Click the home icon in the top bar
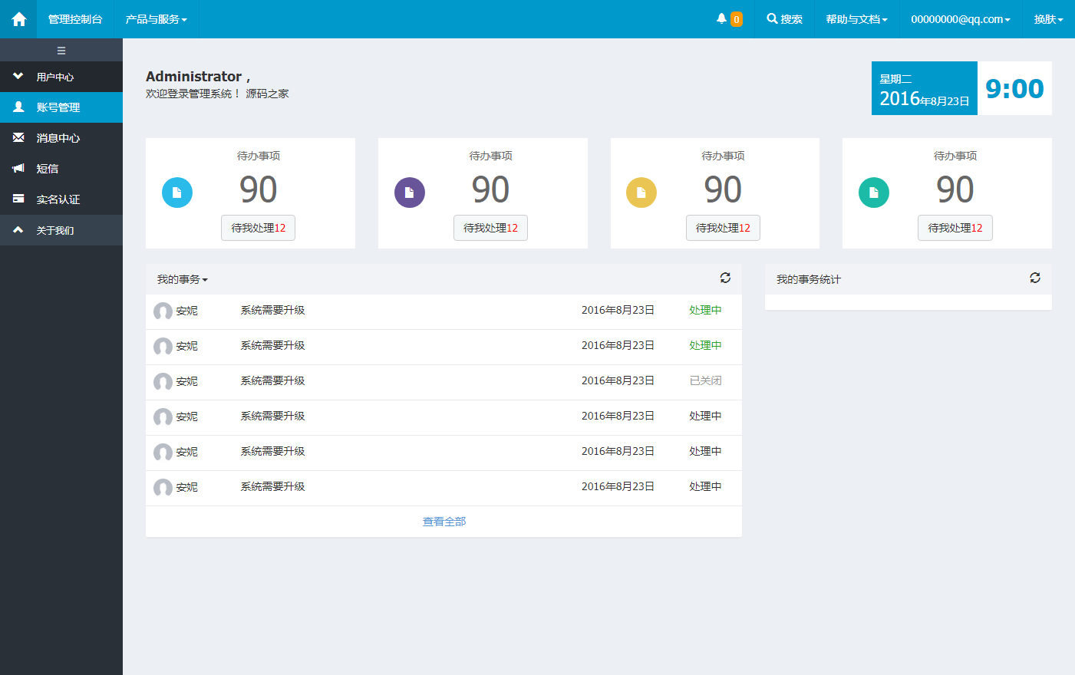Image resolution: width=1075 pixels, height=675 pixels. (x=18, y=18)
